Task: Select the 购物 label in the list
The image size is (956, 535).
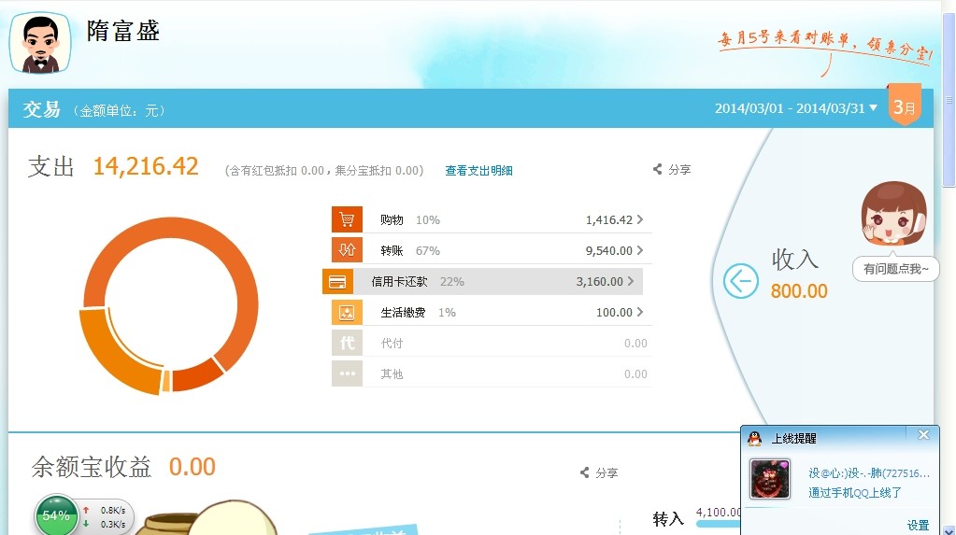Action: click(x=392, y=220)
